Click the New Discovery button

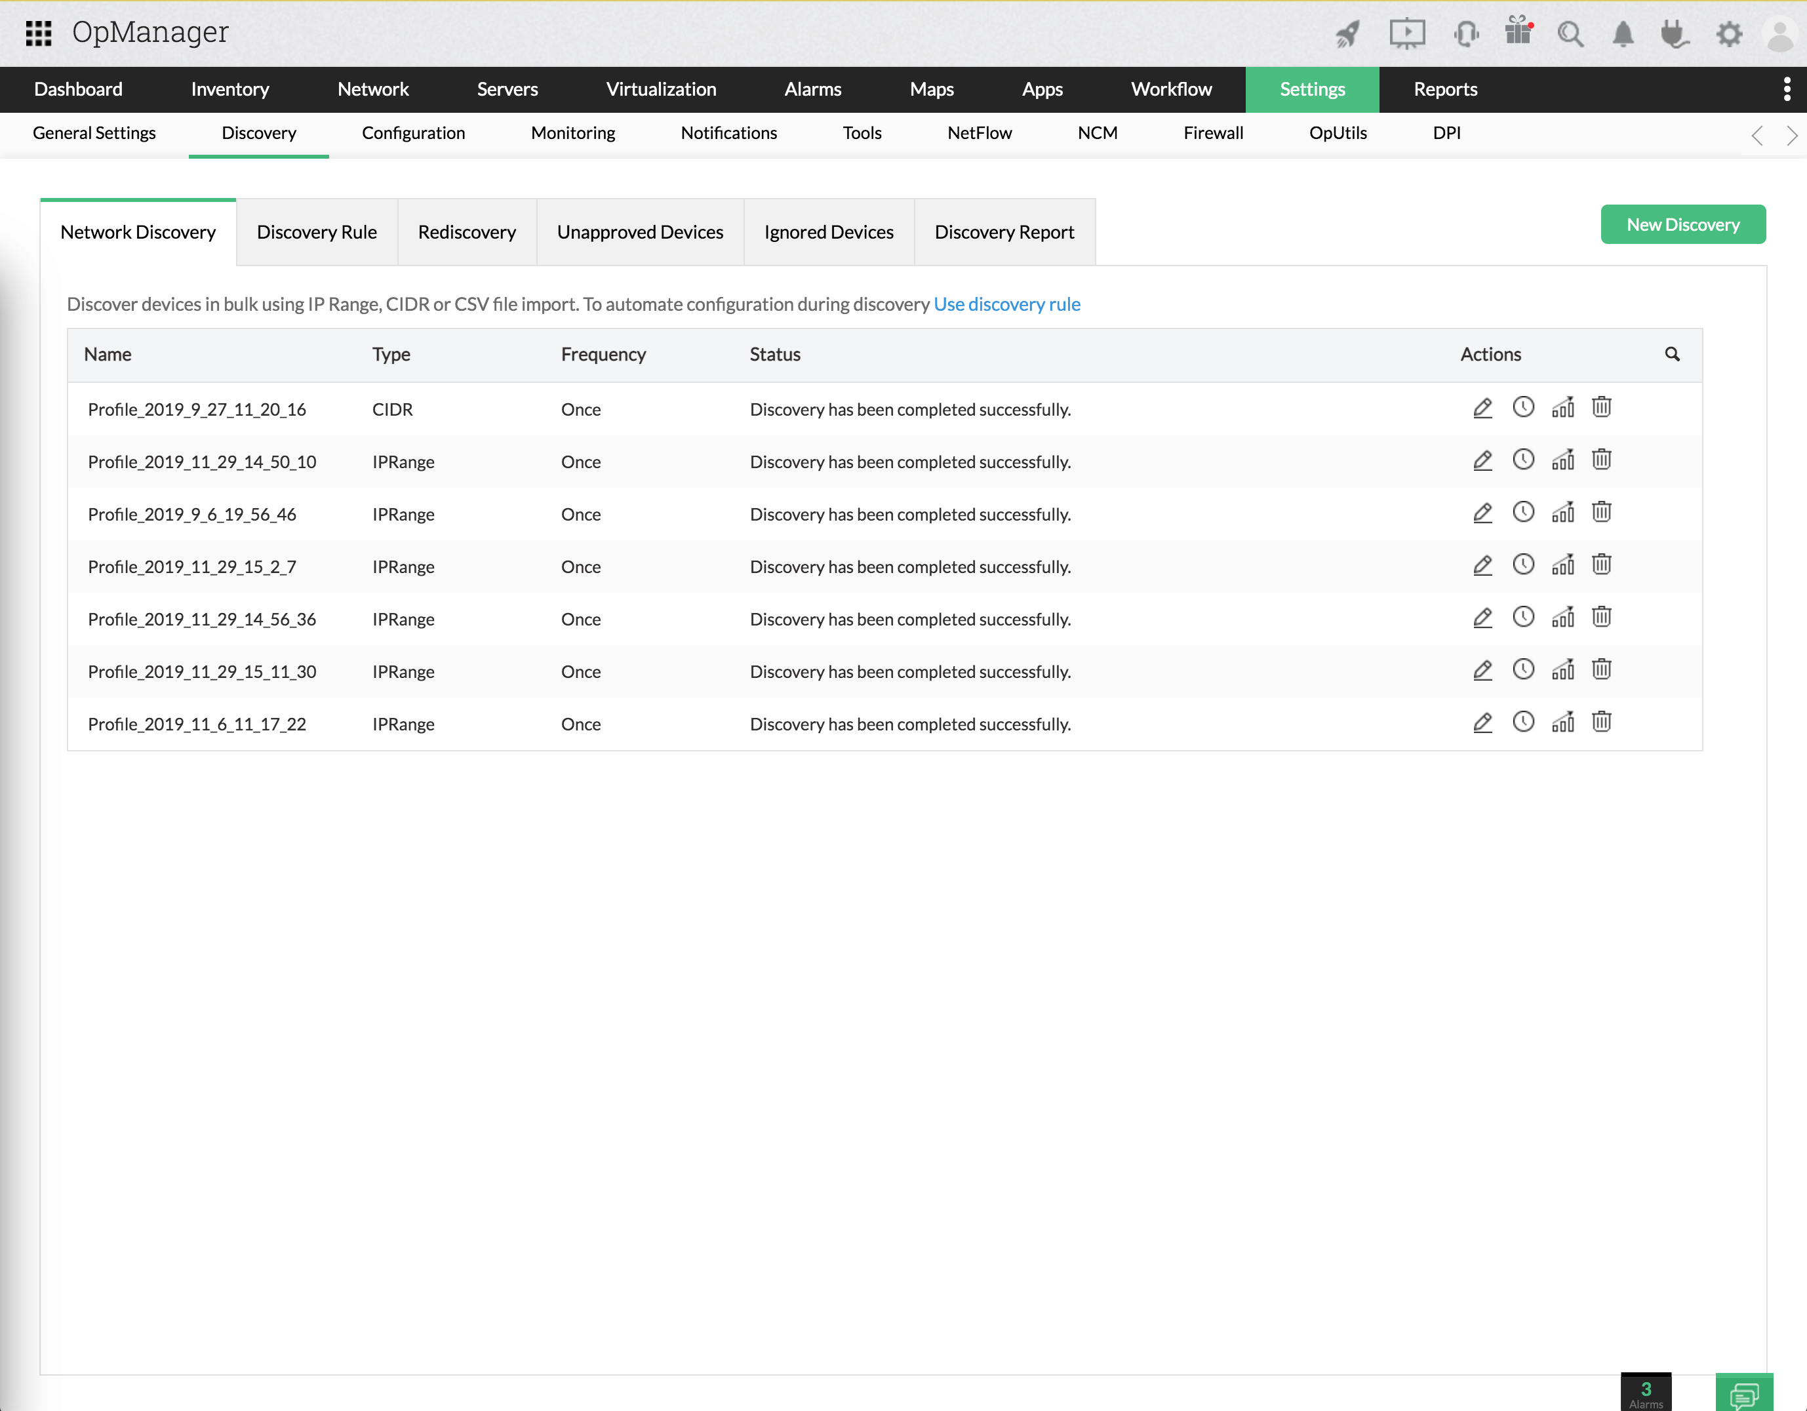tap(1682, 224)
